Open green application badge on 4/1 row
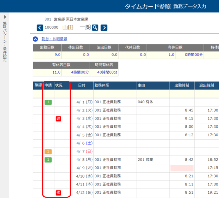The image size is (219, 198). [48, 102]
